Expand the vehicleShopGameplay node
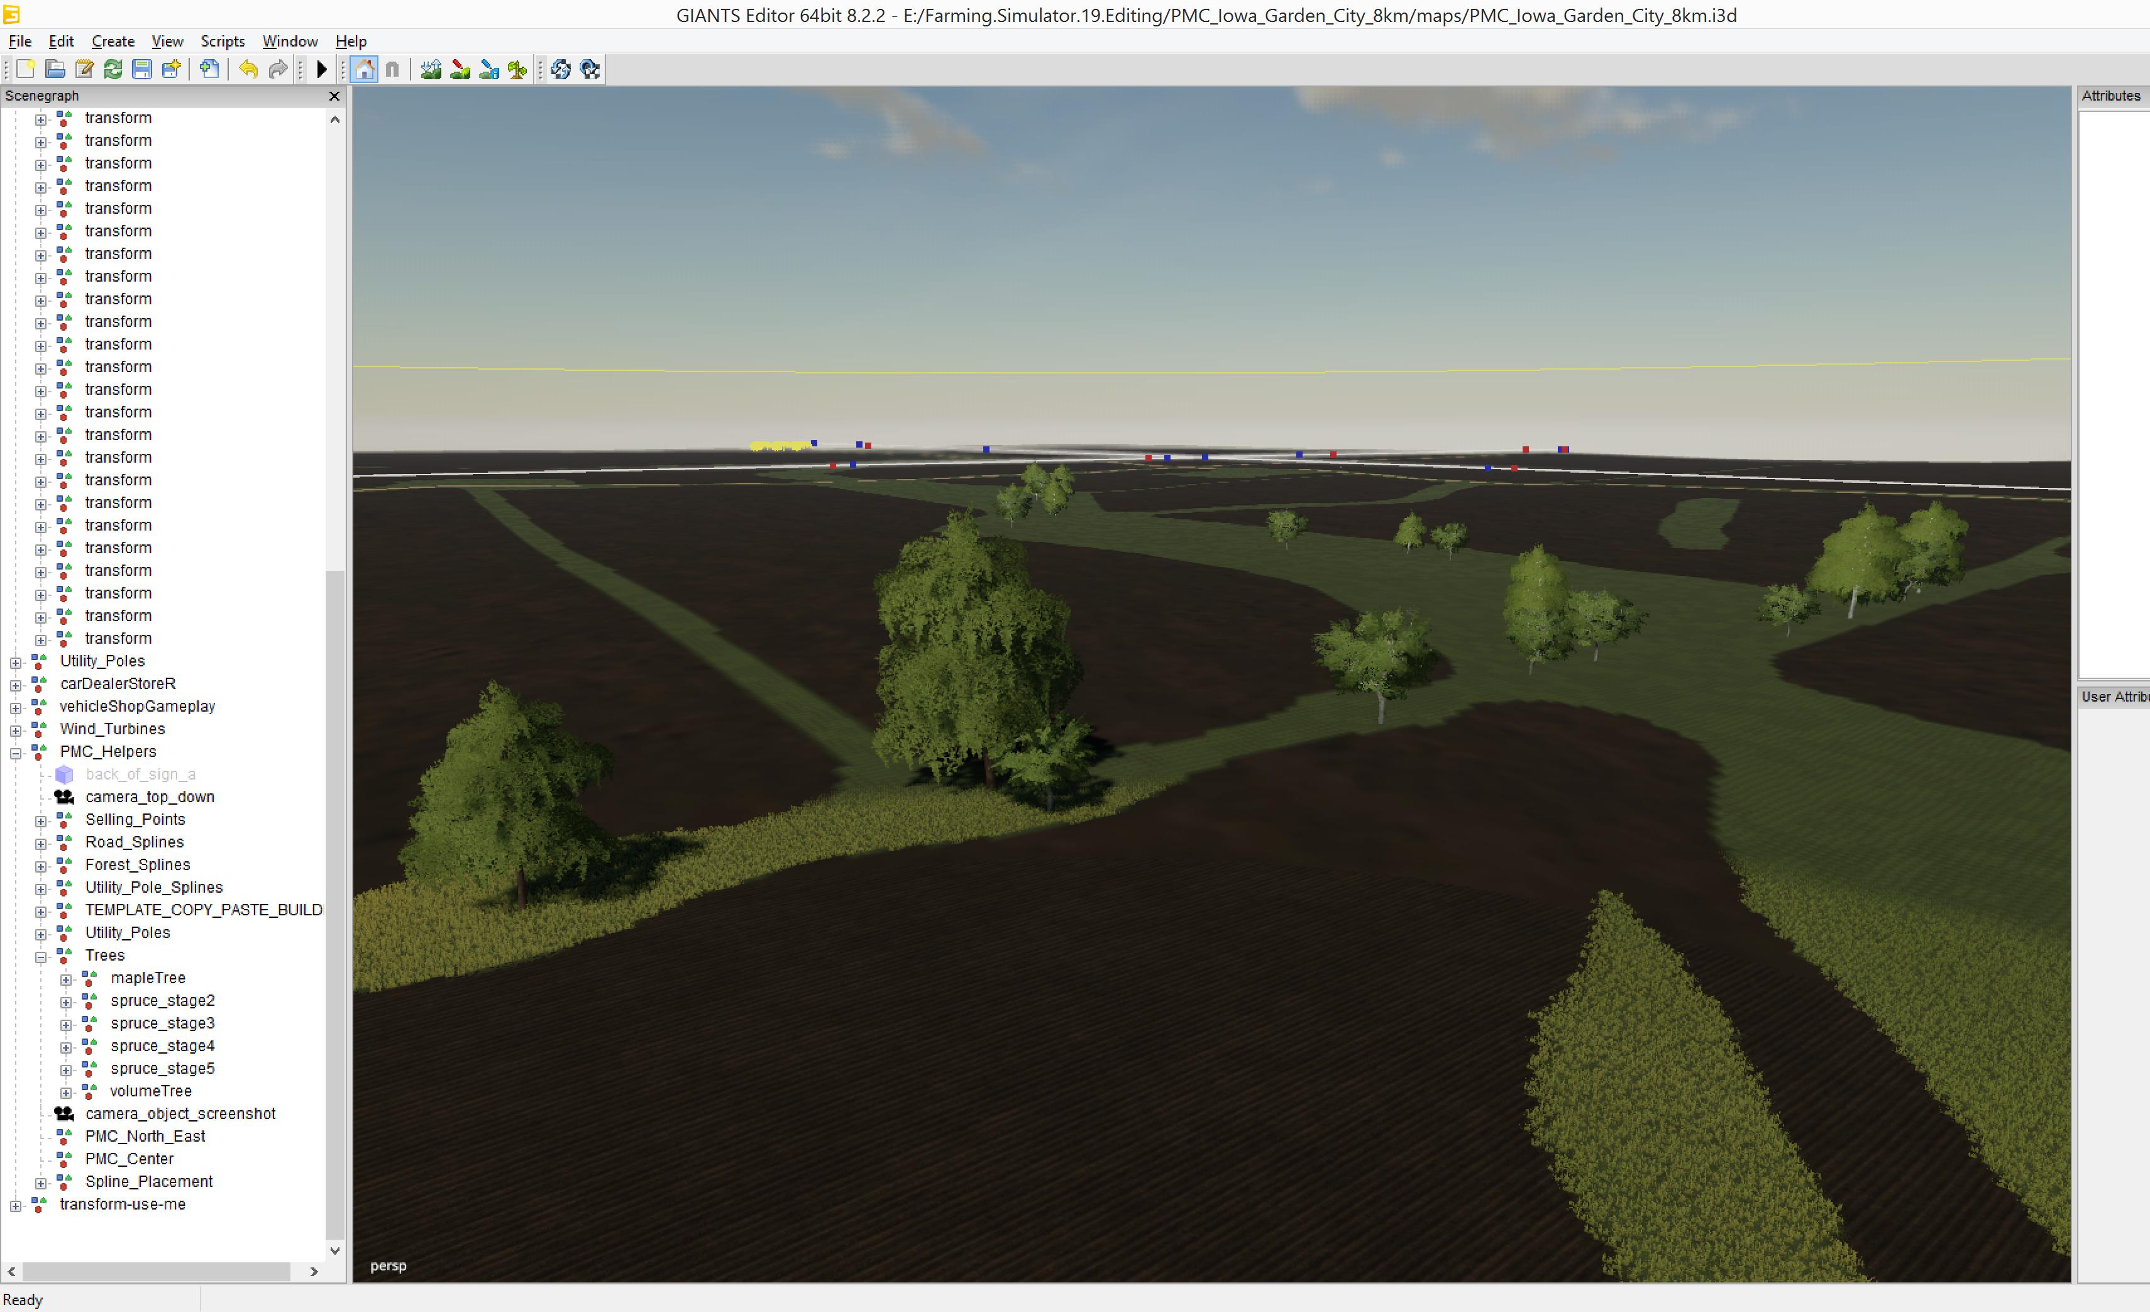This screenshot has height=1312, width=2150. [x=16, y=708]
